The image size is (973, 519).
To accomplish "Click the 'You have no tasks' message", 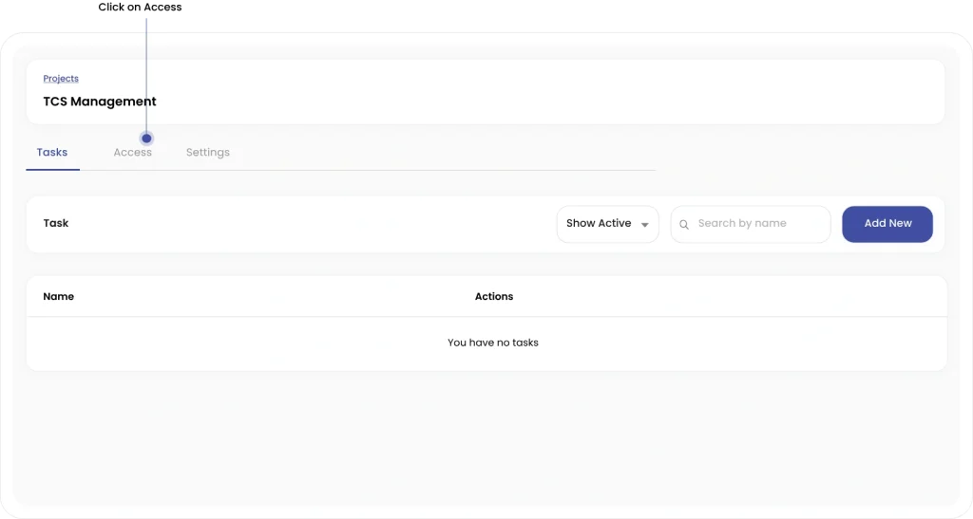I will pyautogui.click(x=493, y=343).
